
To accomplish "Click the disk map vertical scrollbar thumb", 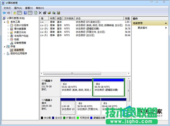I will click(129, 91).
